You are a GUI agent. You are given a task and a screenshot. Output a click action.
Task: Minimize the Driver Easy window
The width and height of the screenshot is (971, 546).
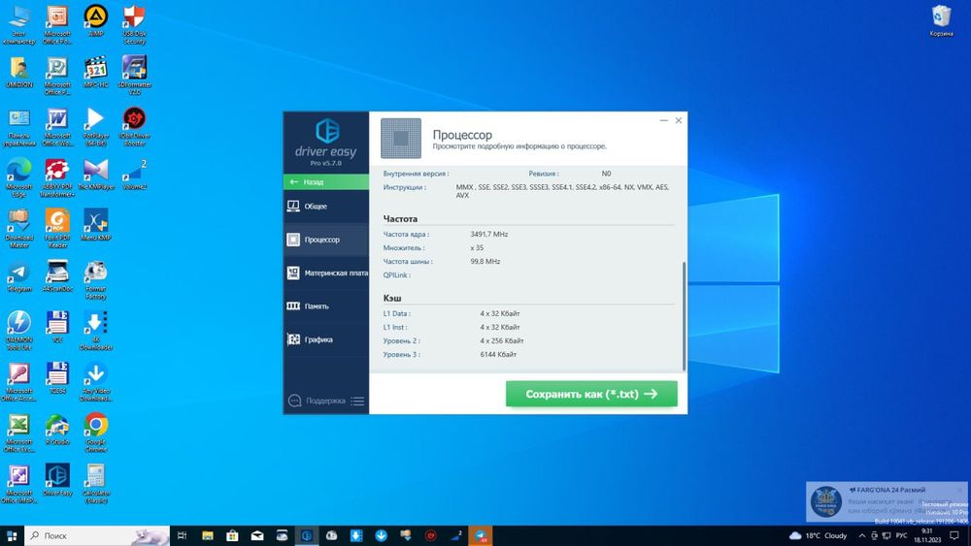664,120
